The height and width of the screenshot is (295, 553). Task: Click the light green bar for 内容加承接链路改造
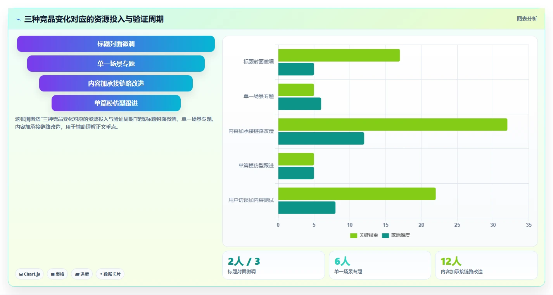[392, 124]
